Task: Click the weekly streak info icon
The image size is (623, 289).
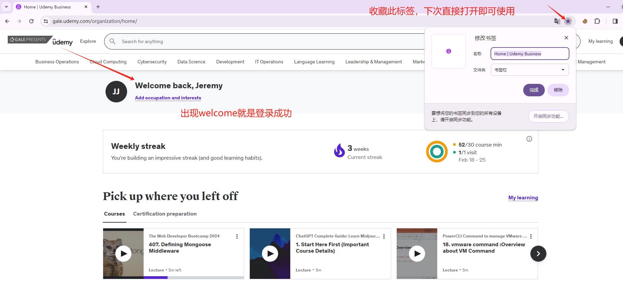Action: pyautogui.click(x=529, y=139)
